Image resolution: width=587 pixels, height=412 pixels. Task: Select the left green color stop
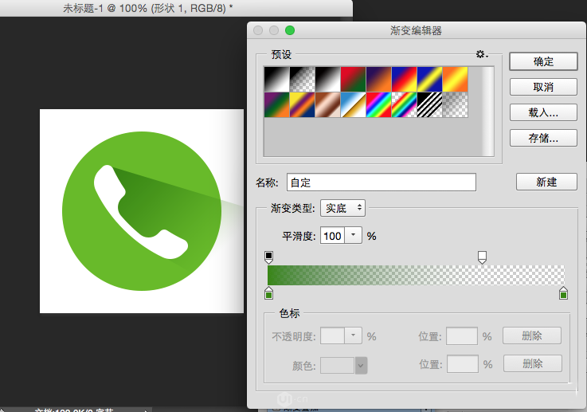(268, 293)
